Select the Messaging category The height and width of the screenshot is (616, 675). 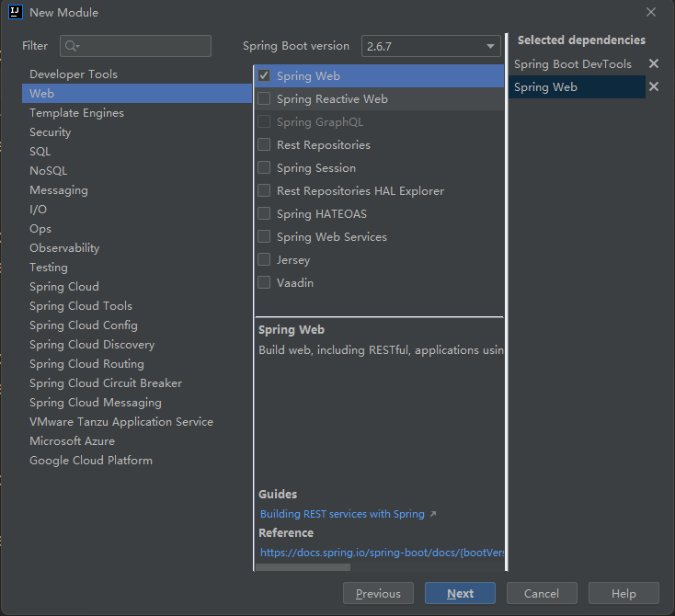(x=137, y=189)
